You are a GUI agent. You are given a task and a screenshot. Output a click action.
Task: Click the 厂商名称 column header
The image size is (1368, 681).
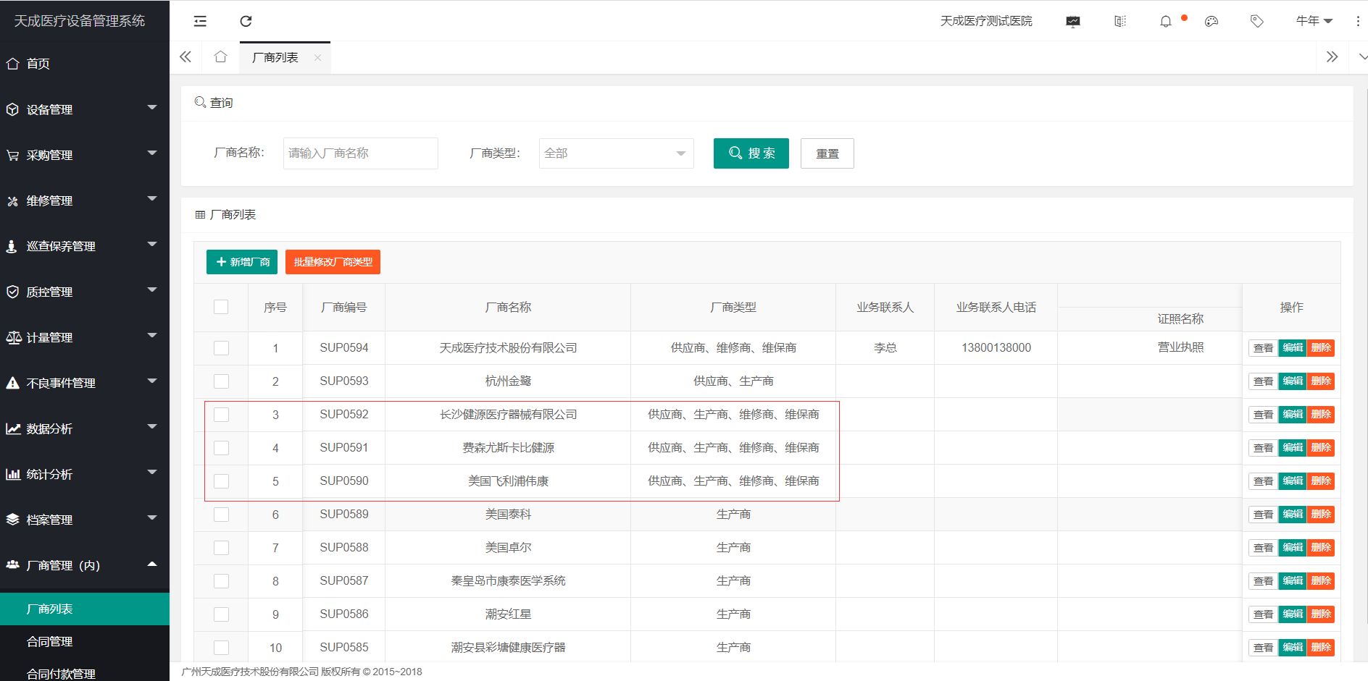[508, 308]
